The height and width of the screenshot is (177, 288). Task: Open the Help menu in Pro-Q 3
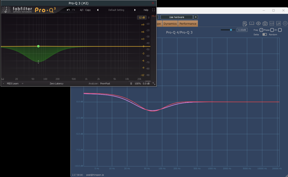pyautogui.click(x=146, y=10)
